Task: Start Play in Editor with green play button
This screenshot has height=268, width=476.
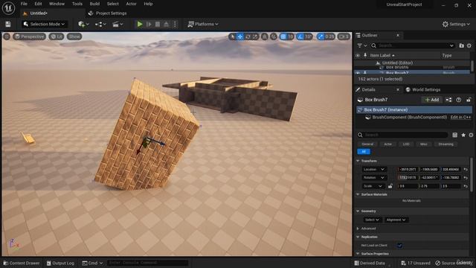Action: (x=140, y=24)
